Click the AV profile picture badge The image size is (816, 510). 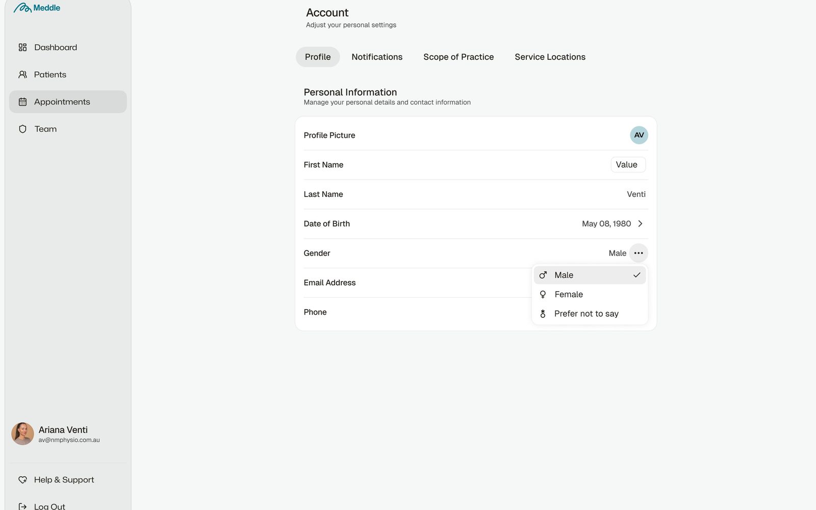(639, 135)
